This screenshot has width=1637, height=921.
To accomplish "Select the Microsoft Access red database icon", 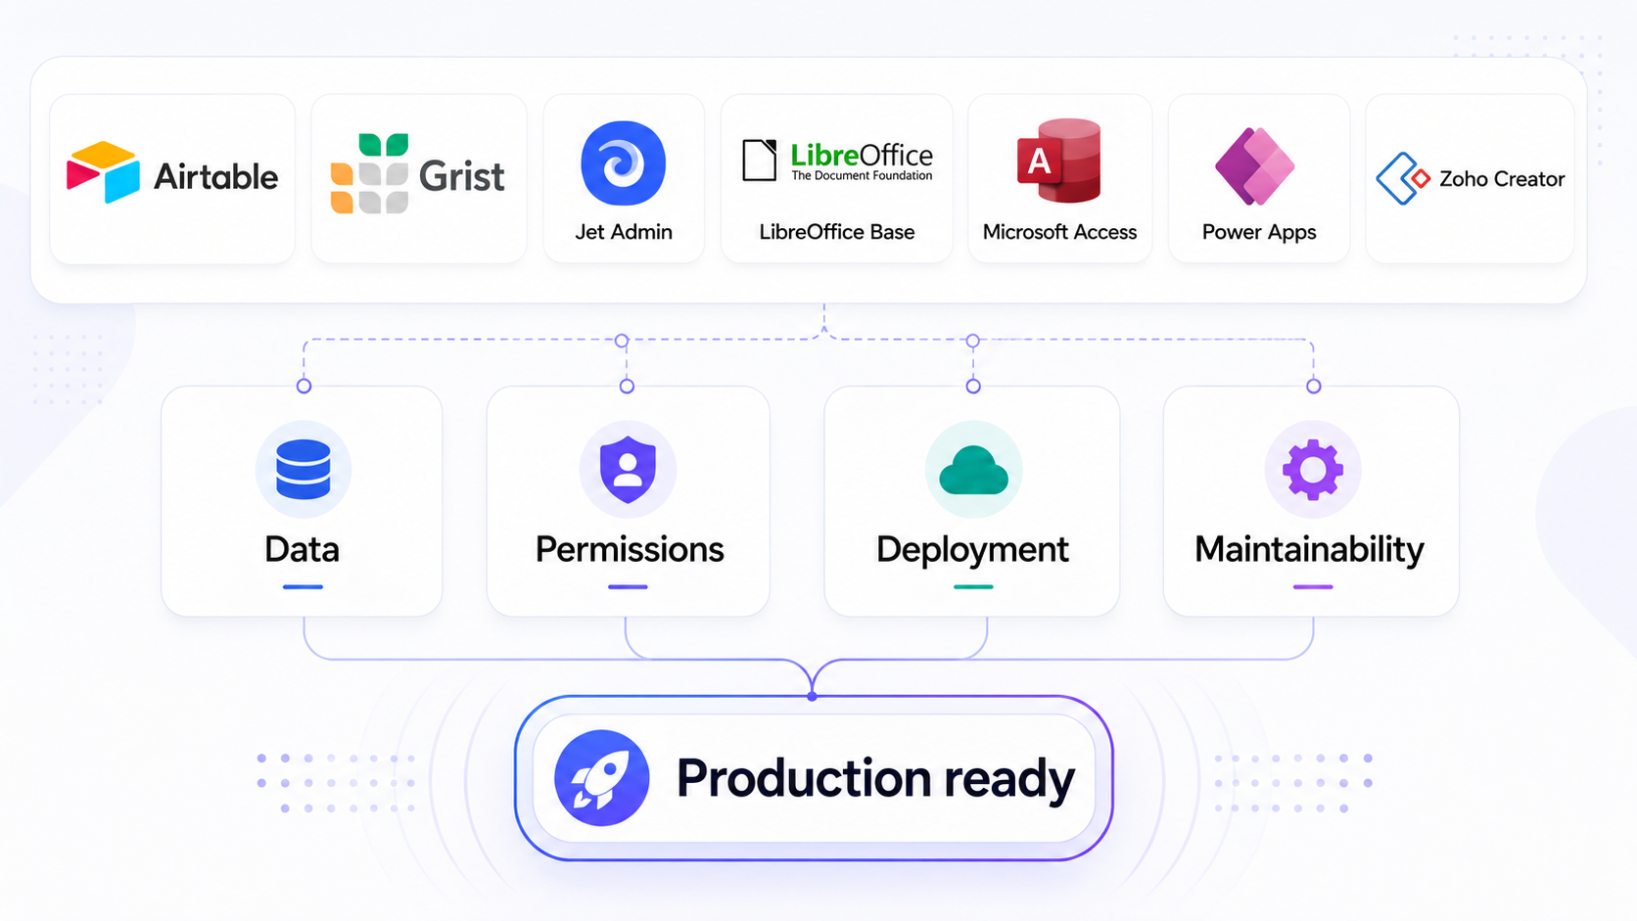I will (x=1058, y=161).
